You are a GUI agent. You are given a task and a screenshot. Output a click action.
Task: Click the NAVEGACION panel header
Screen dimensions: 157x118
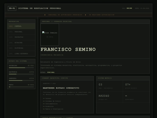[x=21, y=22]
